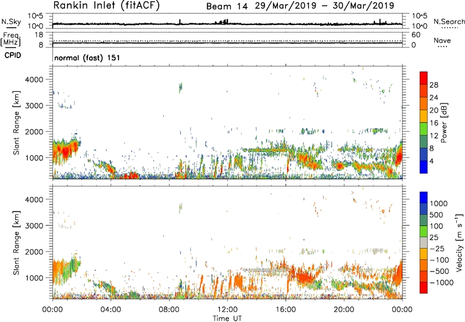Click the 'Nave' legend label

(442, 41)
